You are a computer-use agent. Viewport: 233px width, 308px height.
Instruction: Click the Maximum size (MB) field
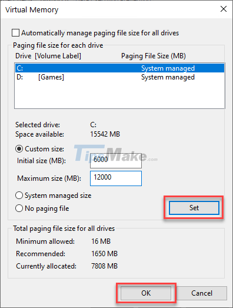click(116, 178)
